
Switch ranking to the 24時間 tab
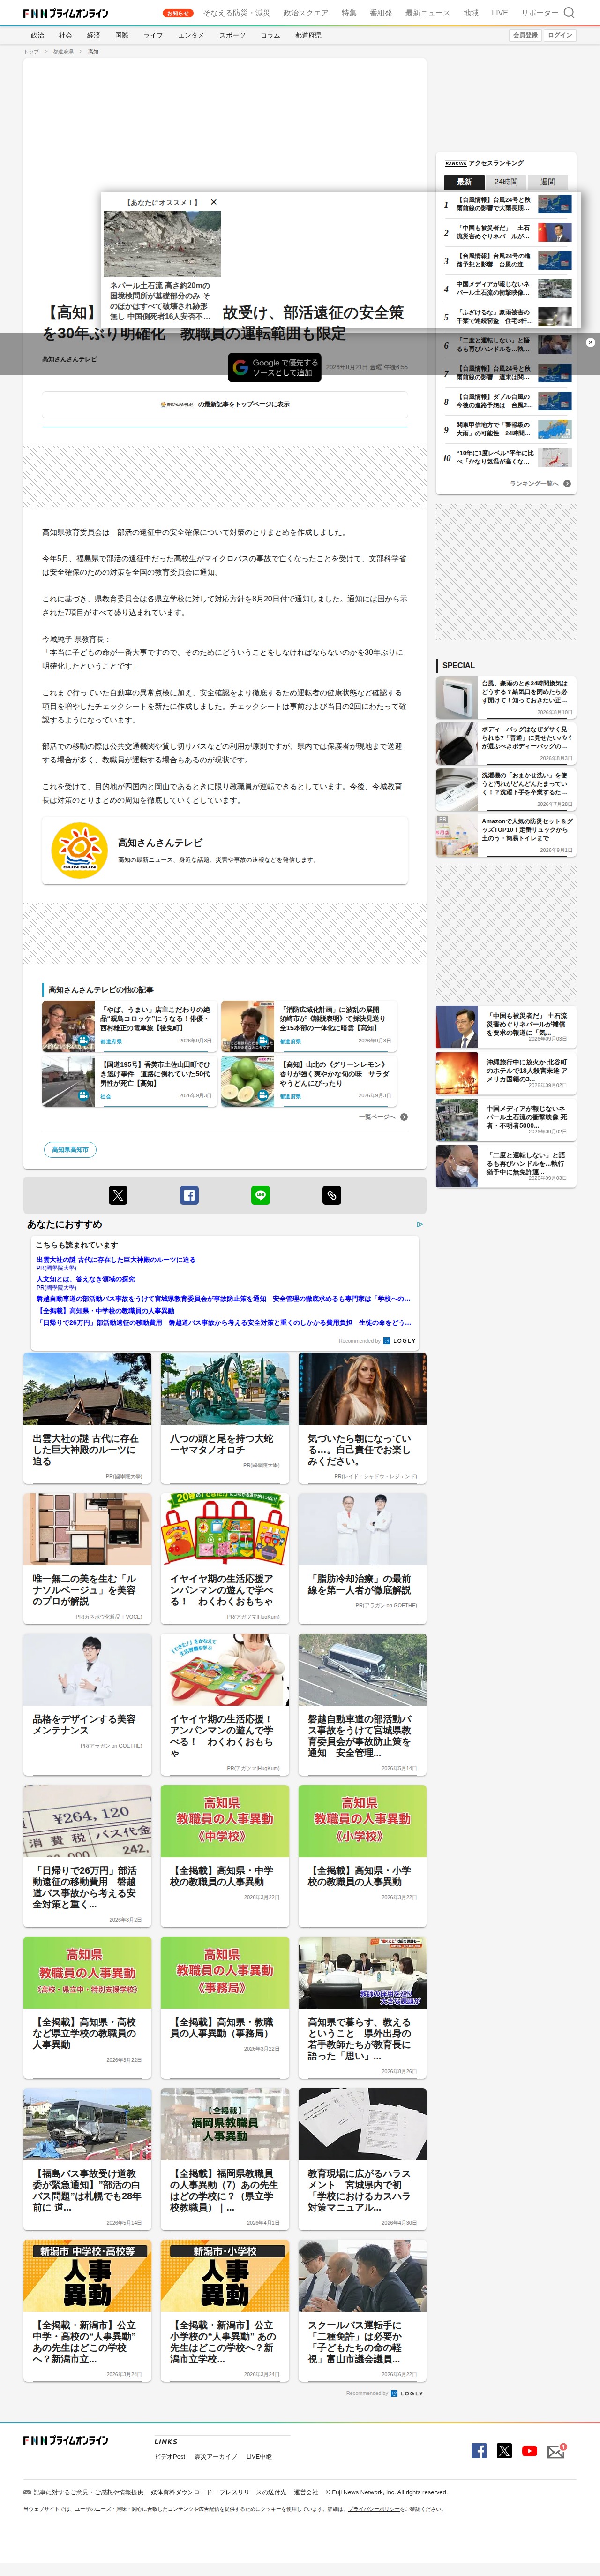tap(506, 182)
